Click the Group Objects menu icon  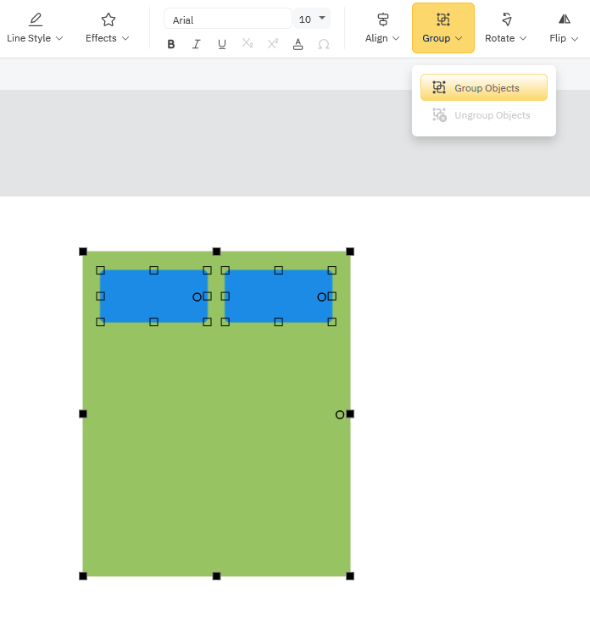click(x=439, y=87)
